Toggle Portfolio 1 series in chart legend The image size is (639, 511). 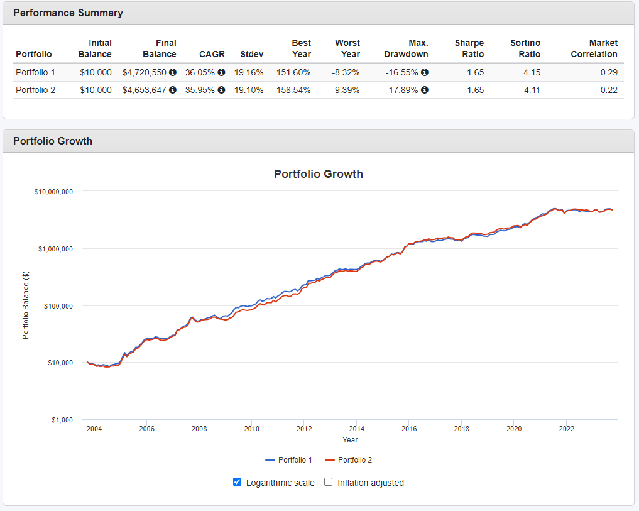point(288,459)
